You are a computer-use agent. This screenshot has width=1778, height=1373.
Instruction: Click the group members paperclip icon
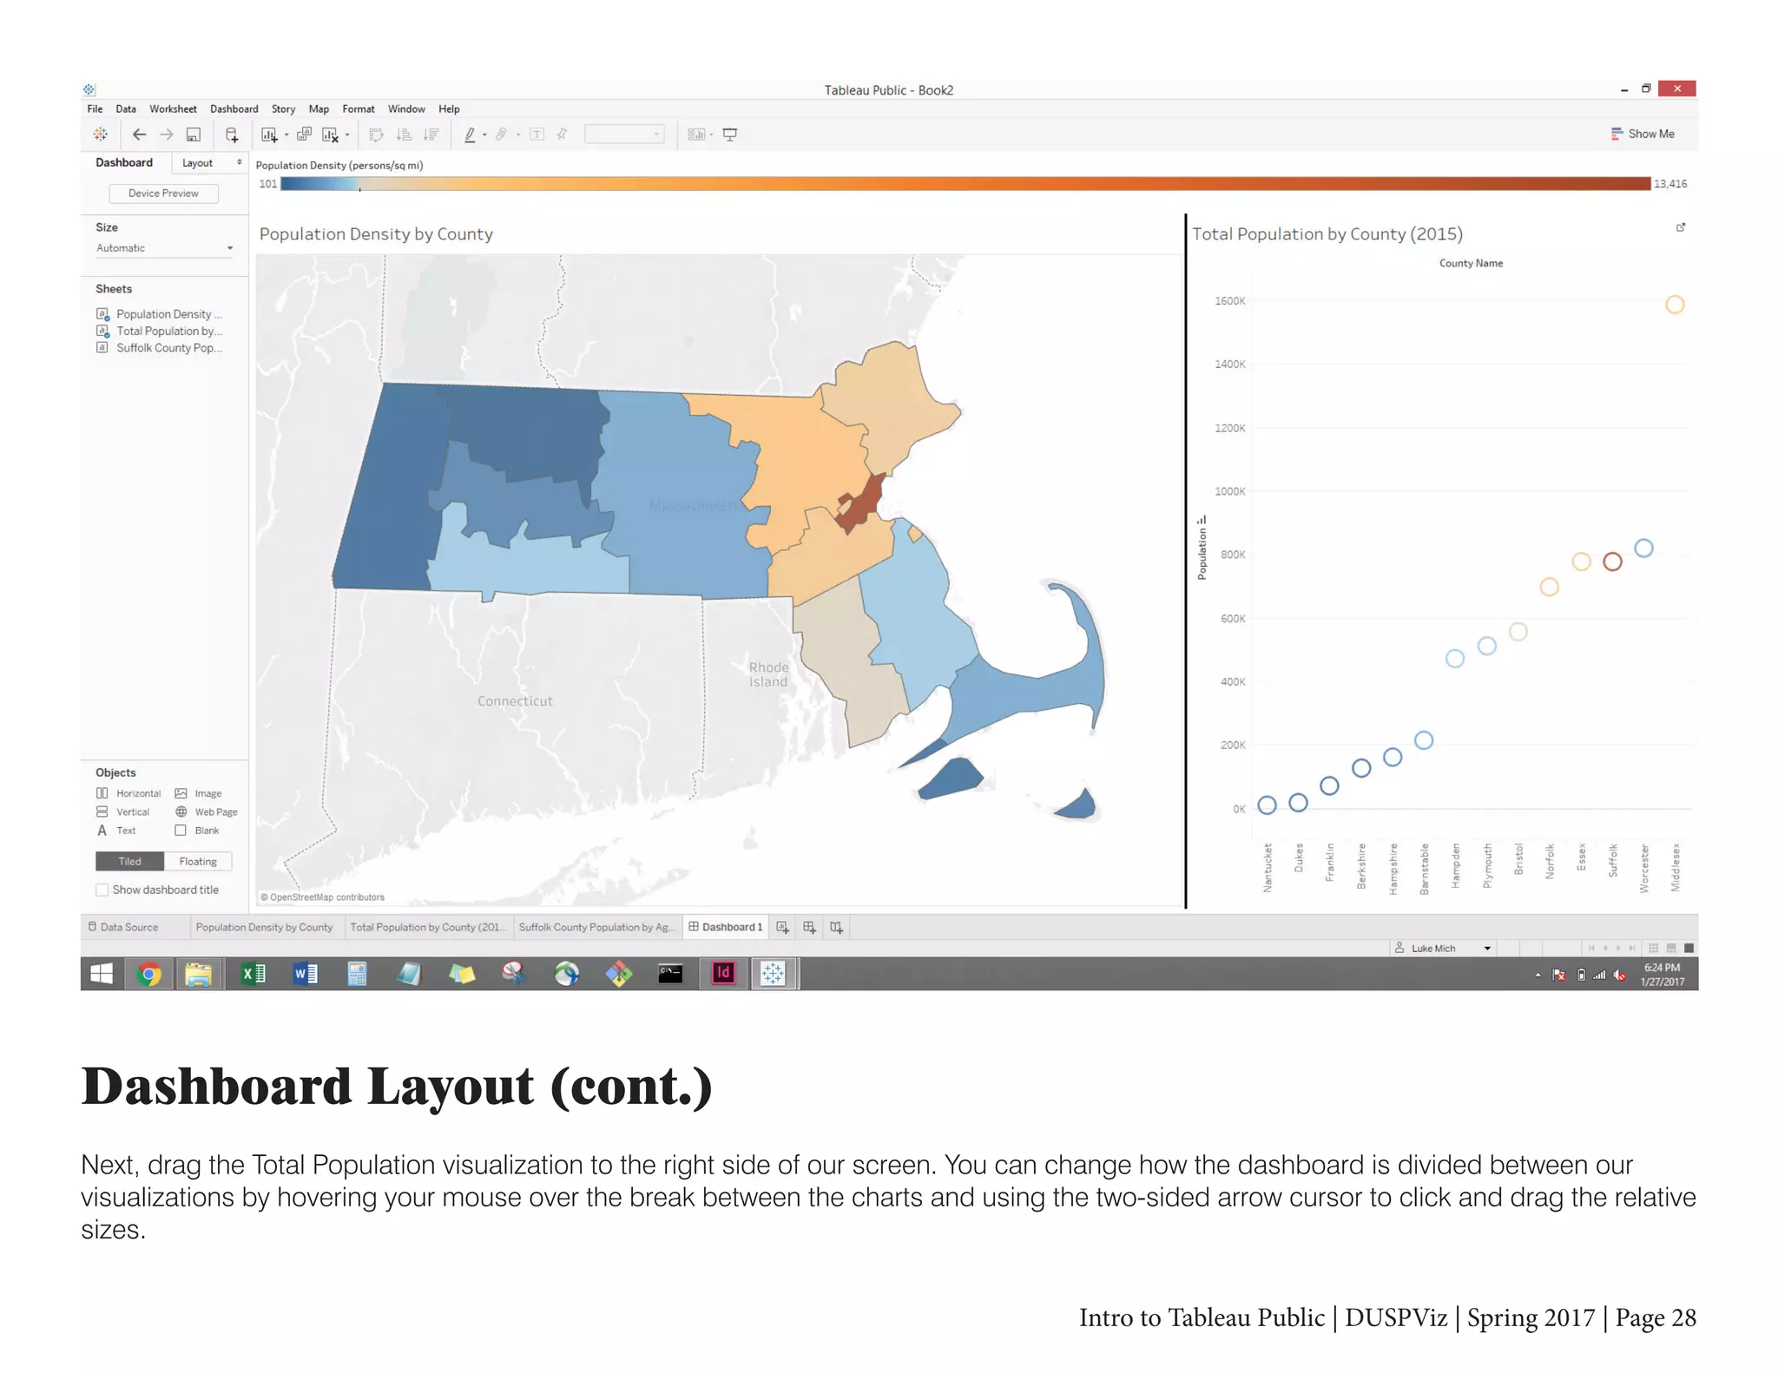coord(502,135)
